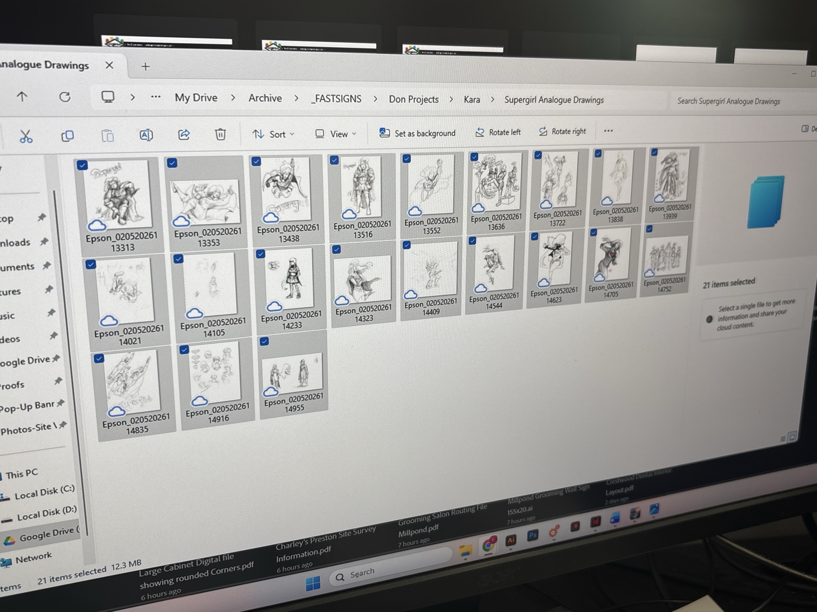The image size is (817, 612).
Task: Click the Share icon
Action: click(x=184, y=134)
